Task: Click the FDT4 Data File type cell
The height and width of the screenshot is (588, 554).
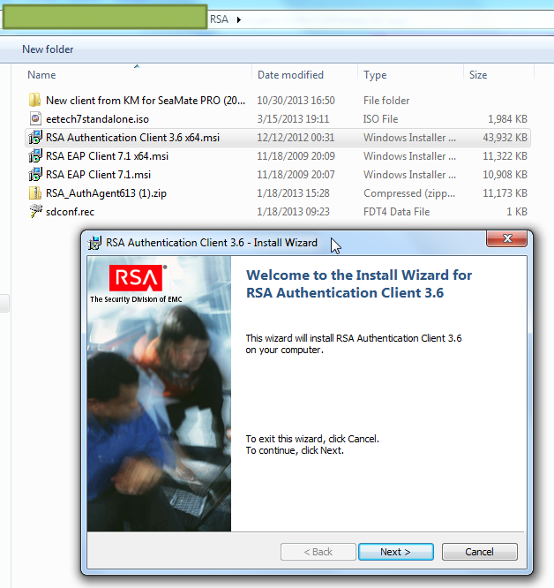Action: point(396,212)
